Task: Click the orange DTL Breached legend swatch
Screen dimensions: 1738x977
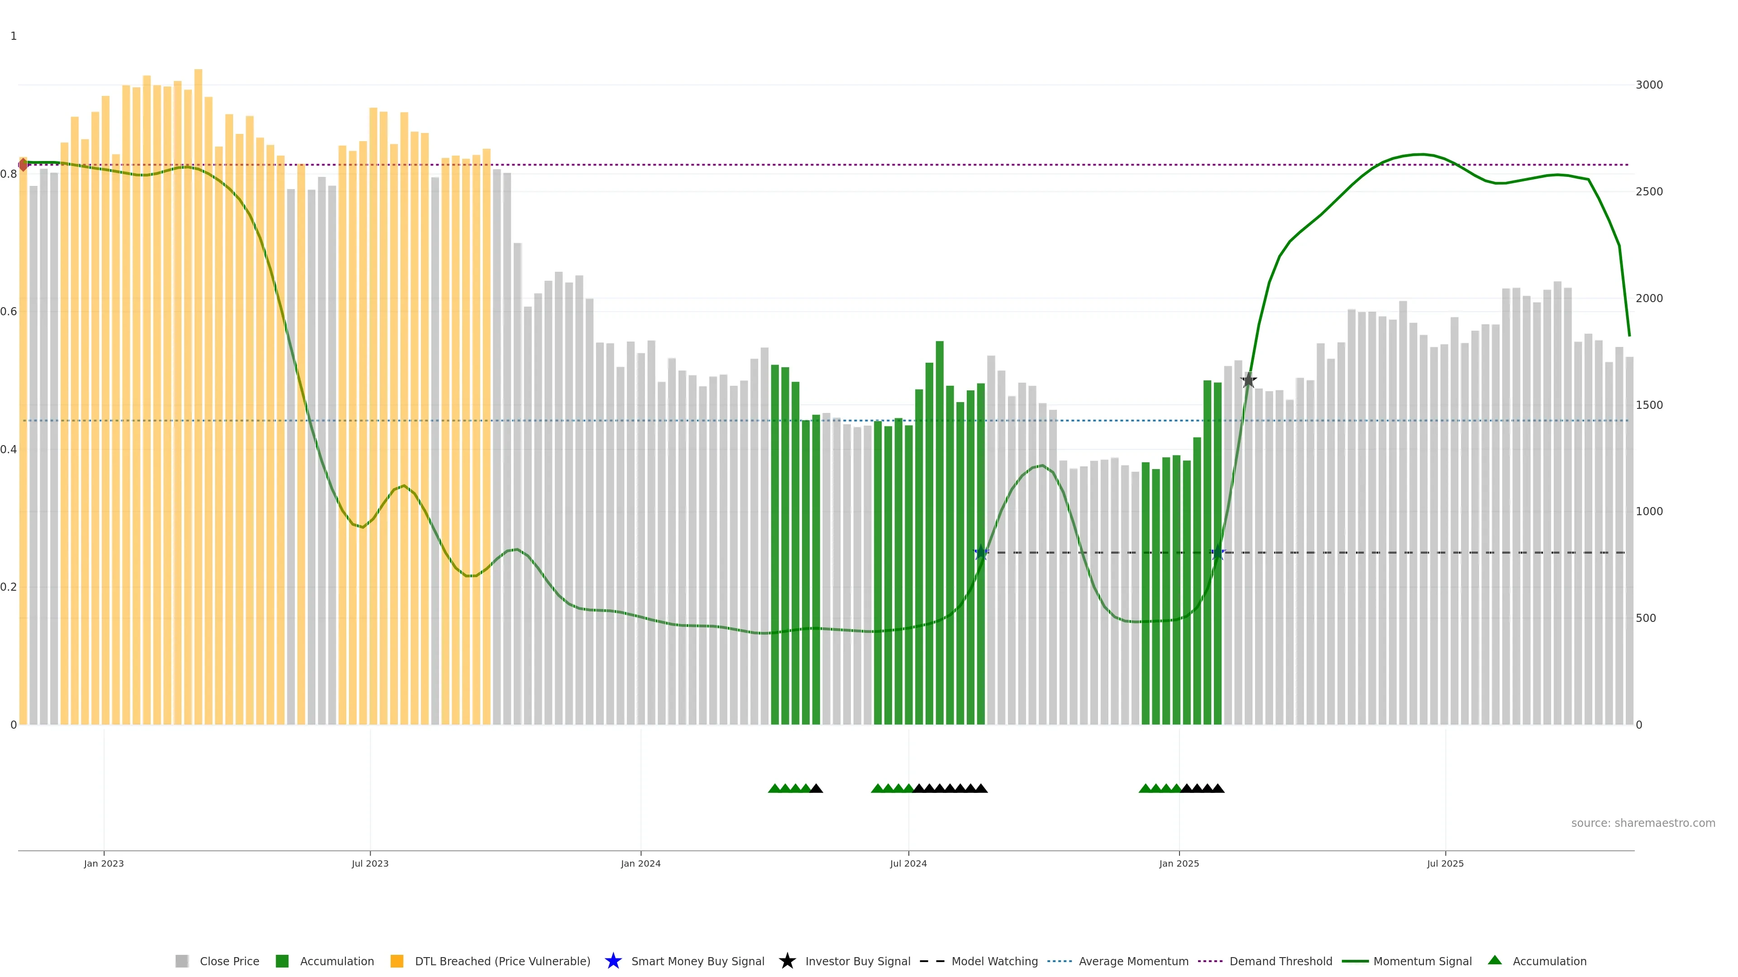Action: (x=397, y=961)
